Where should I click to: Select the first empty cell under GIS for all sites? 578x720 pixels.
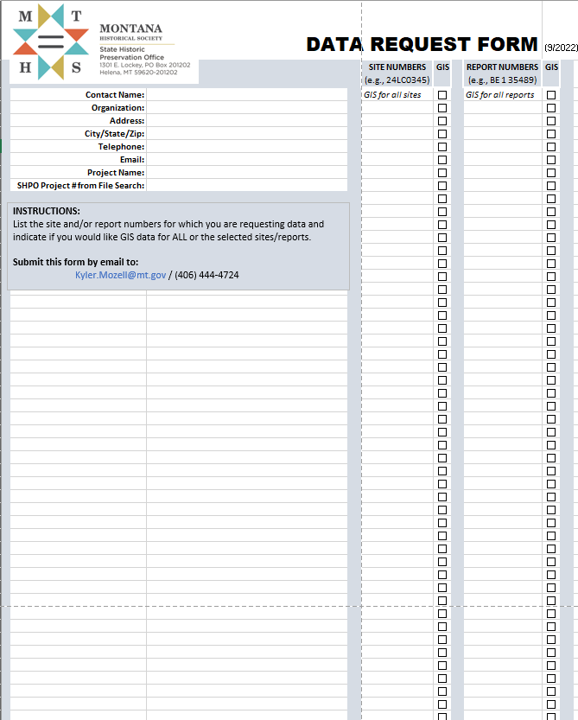coord(397,108)
